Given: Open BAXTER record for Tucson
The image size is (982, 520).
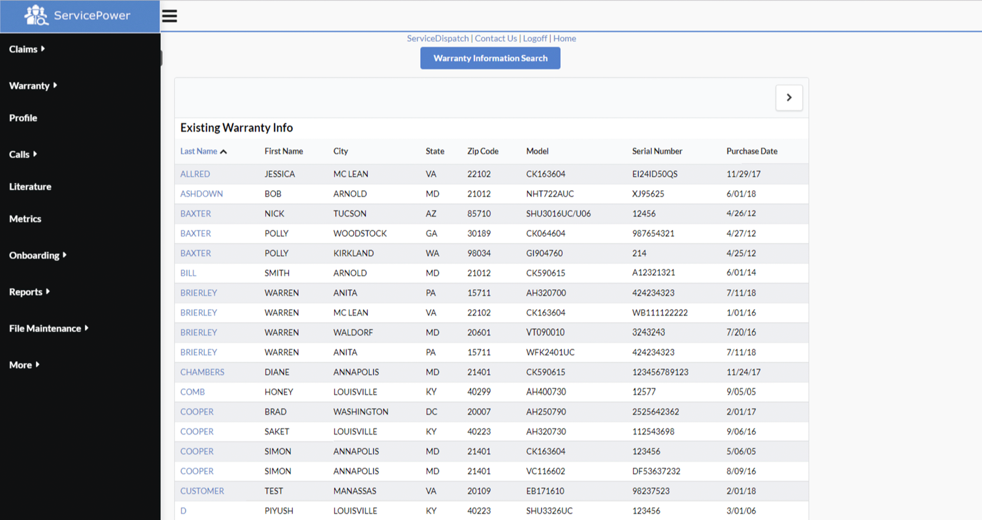Looking at the screenshot, I should click(195, 213).
